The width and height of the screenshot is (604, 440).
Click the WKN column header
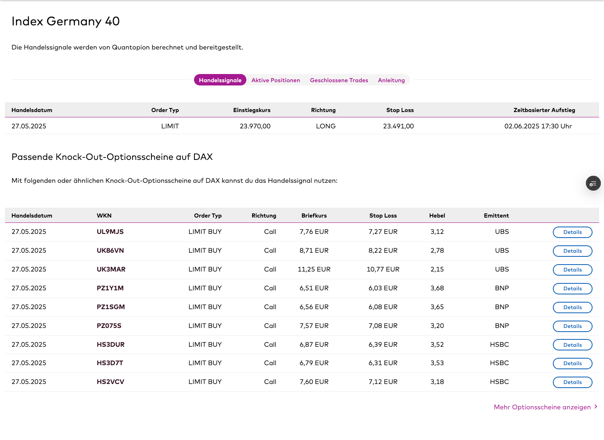coord(104,216)
